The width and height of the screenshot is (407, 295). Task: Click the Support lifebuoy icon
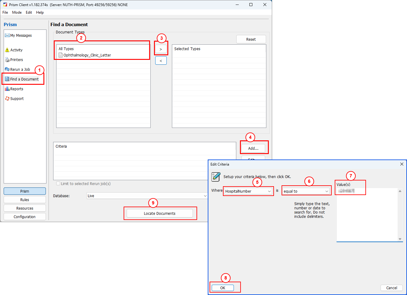(x=7, y=99)
